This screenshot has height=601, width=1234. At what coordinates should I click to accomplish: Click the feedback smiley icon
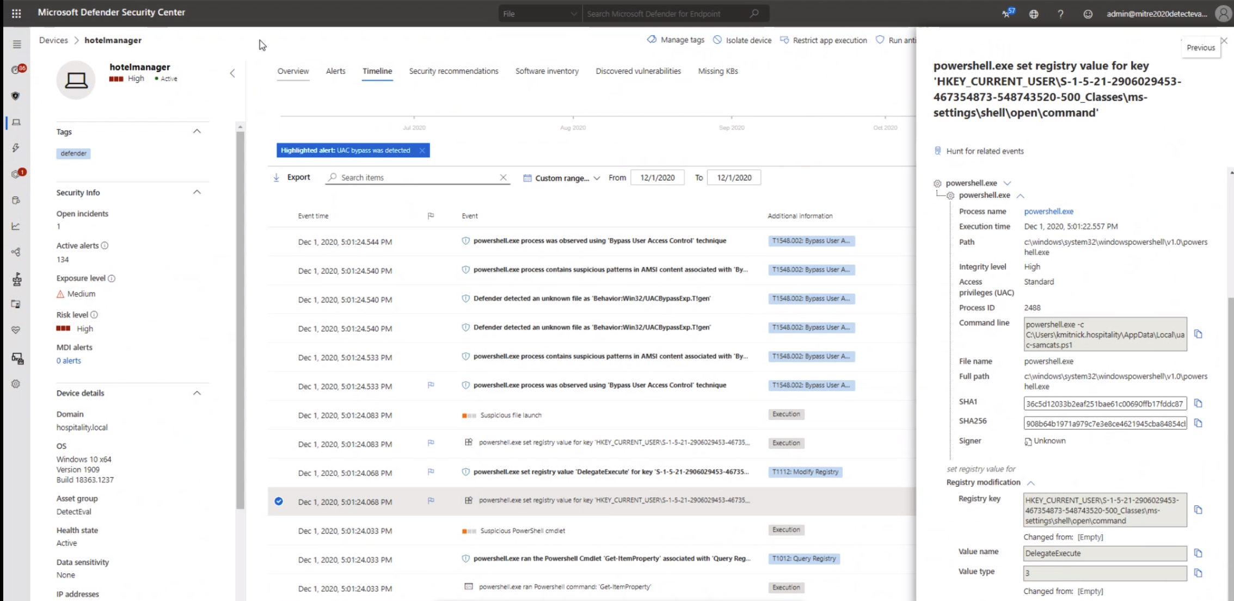(x=1088, y=14)
